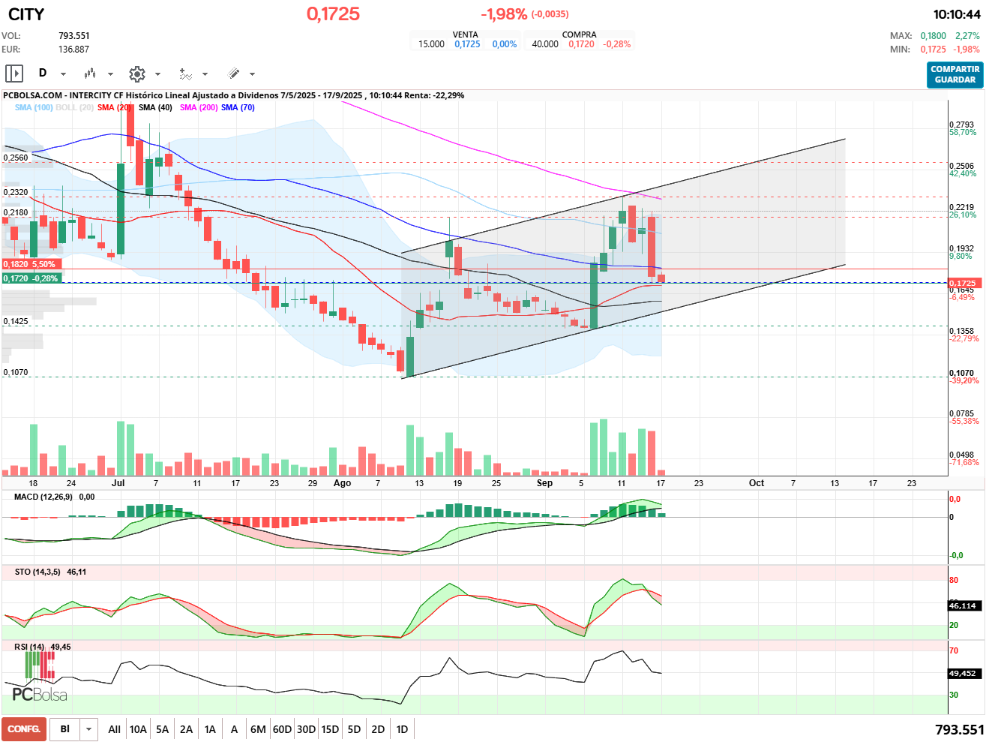Click the Ago date axis label
This screenshot has height=745, width=995.
342,483
